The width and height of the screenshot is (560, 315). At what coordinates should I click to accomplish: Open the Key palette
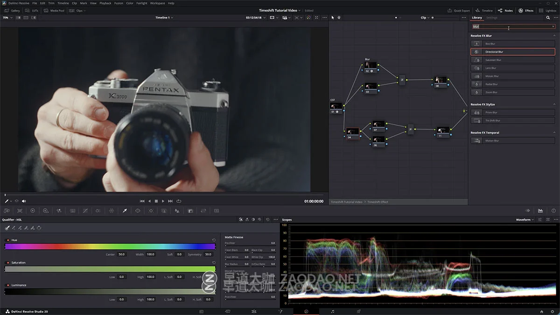pyautogui.click(x=190, y=211)
